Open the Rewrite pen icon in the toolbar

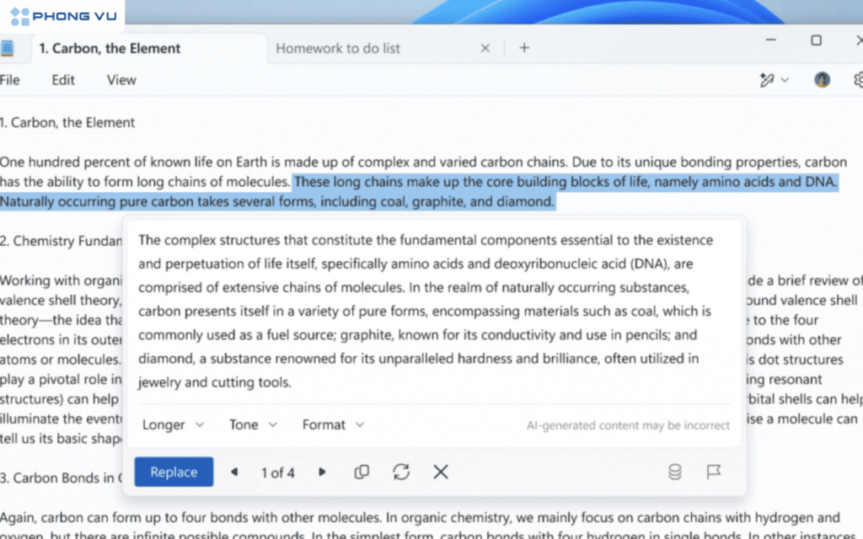click(767, 80)
